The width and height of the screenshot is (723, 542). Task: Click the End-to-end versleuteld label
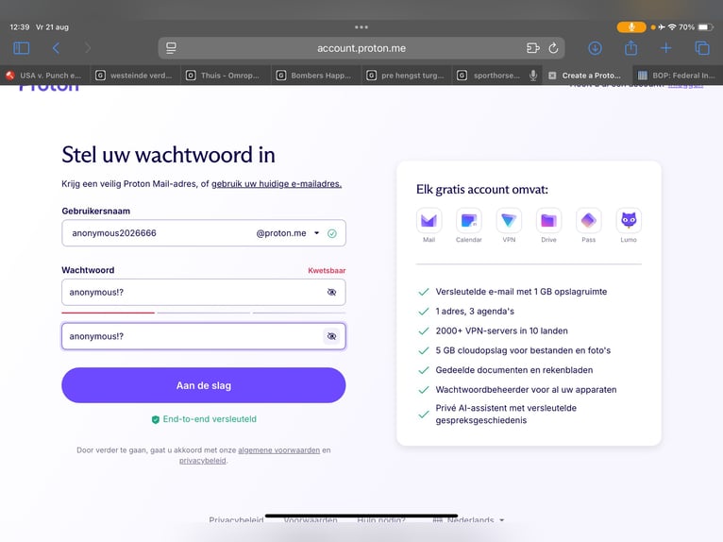tap(210, 419)
